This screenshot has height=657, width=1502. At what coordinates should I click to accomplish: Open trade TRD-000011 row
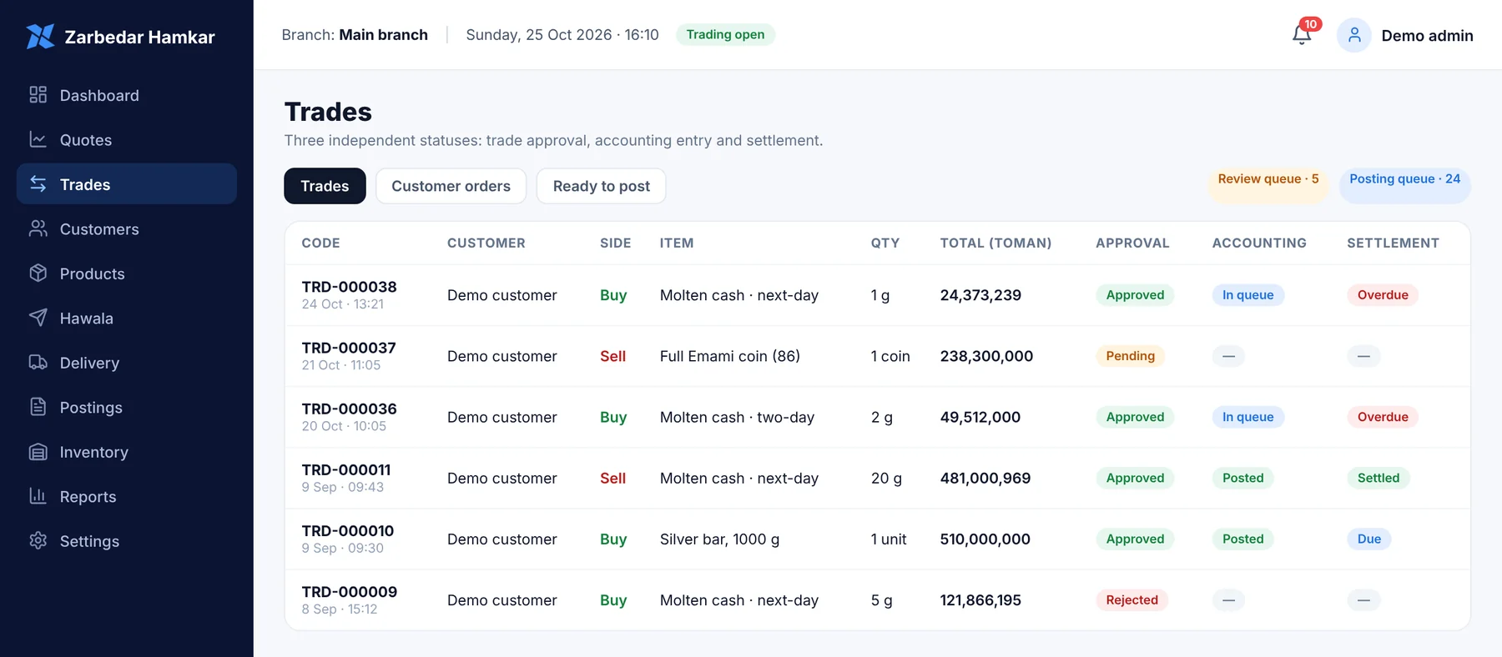tap(877, 479)
